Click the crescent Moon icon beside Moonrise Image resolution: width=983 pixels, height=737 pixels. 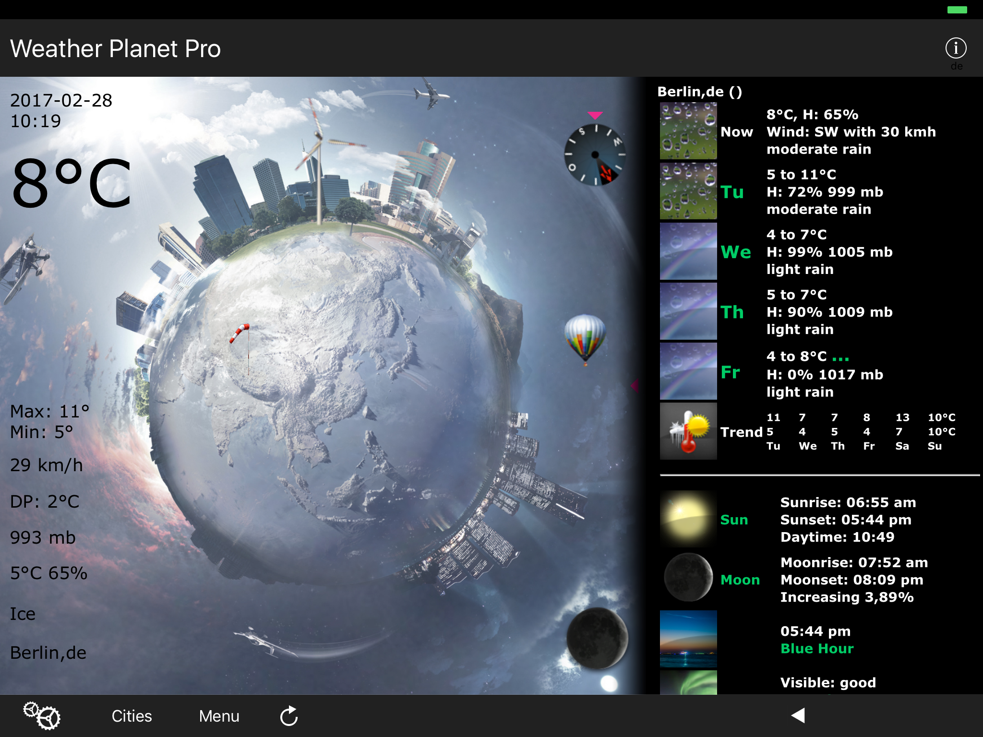pyautogui.click(x=688, y=577)
